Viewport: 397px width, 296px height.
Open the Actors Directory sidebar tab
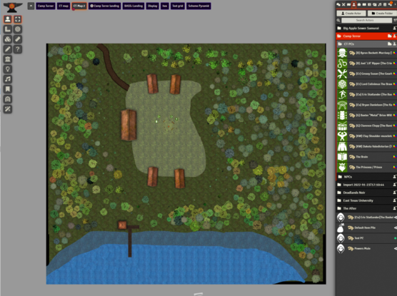[354, 4]
